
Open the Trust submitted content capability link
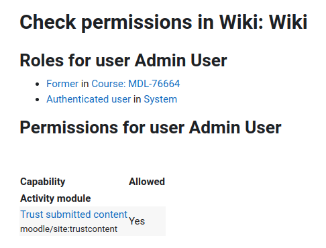(74, 214)
